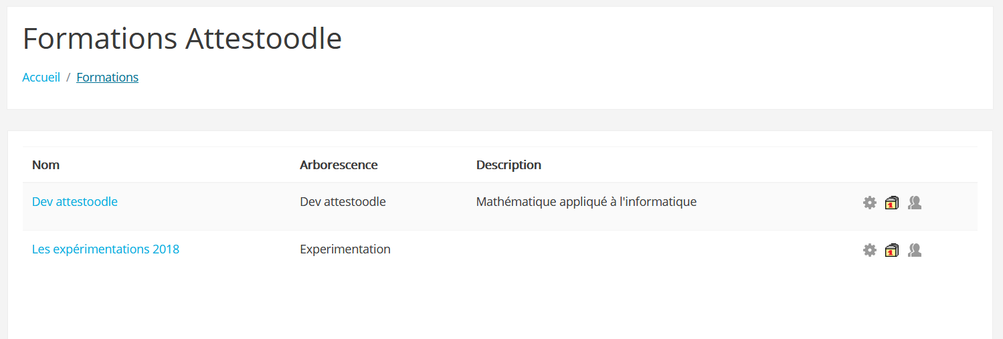Open the learners icon for Dev attestoodle

[x=915, y=203]
